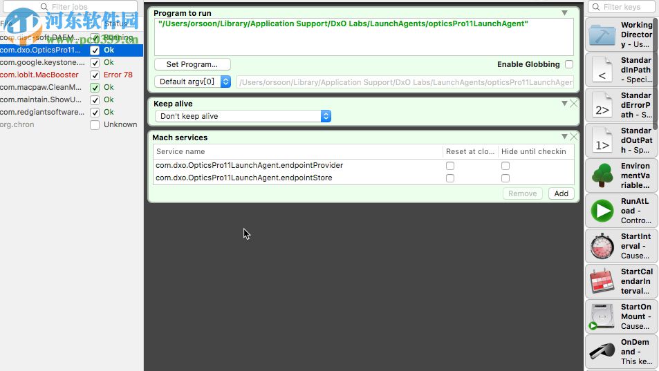
Task: Collapse the Mach services section triangle
Action: coord(564,136)
